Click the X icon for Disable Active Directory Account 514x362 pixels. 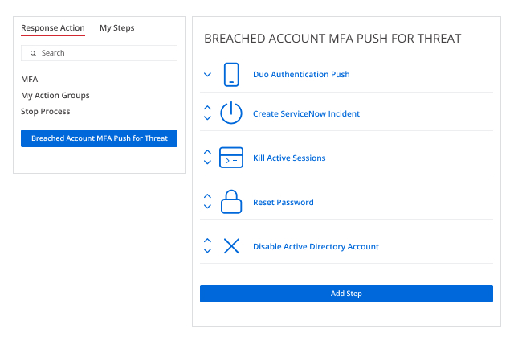pos(231,246)
